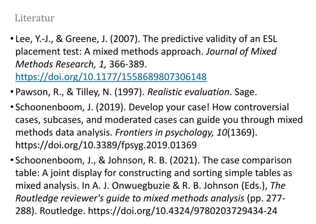The image size is (316, 224).
Task: Click the bullet before "Schoonenboom, J. (2019)"
Action: tap(12, 107)
